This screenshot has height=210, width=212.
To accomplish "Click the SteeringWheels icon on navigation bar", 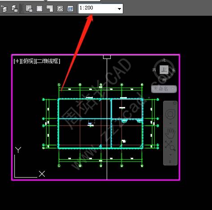I will [170, 114].
